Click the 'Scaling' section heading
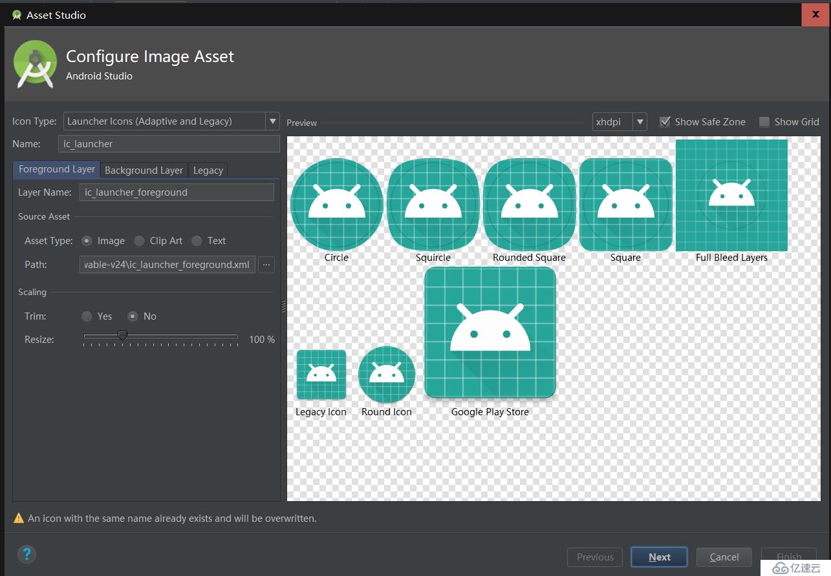The height and width of the screenshot is (576, 831). pos(32,293)
